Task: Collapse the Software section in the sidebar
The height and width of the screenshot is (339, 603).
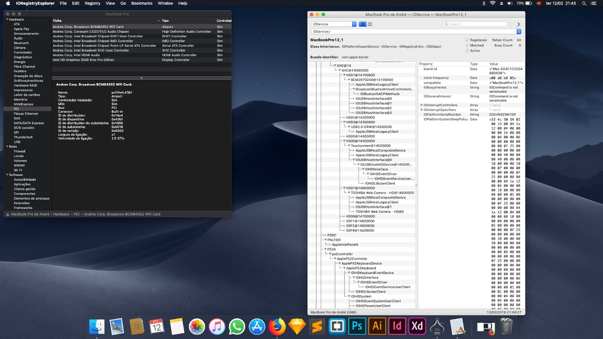Action: click(7, 175)
